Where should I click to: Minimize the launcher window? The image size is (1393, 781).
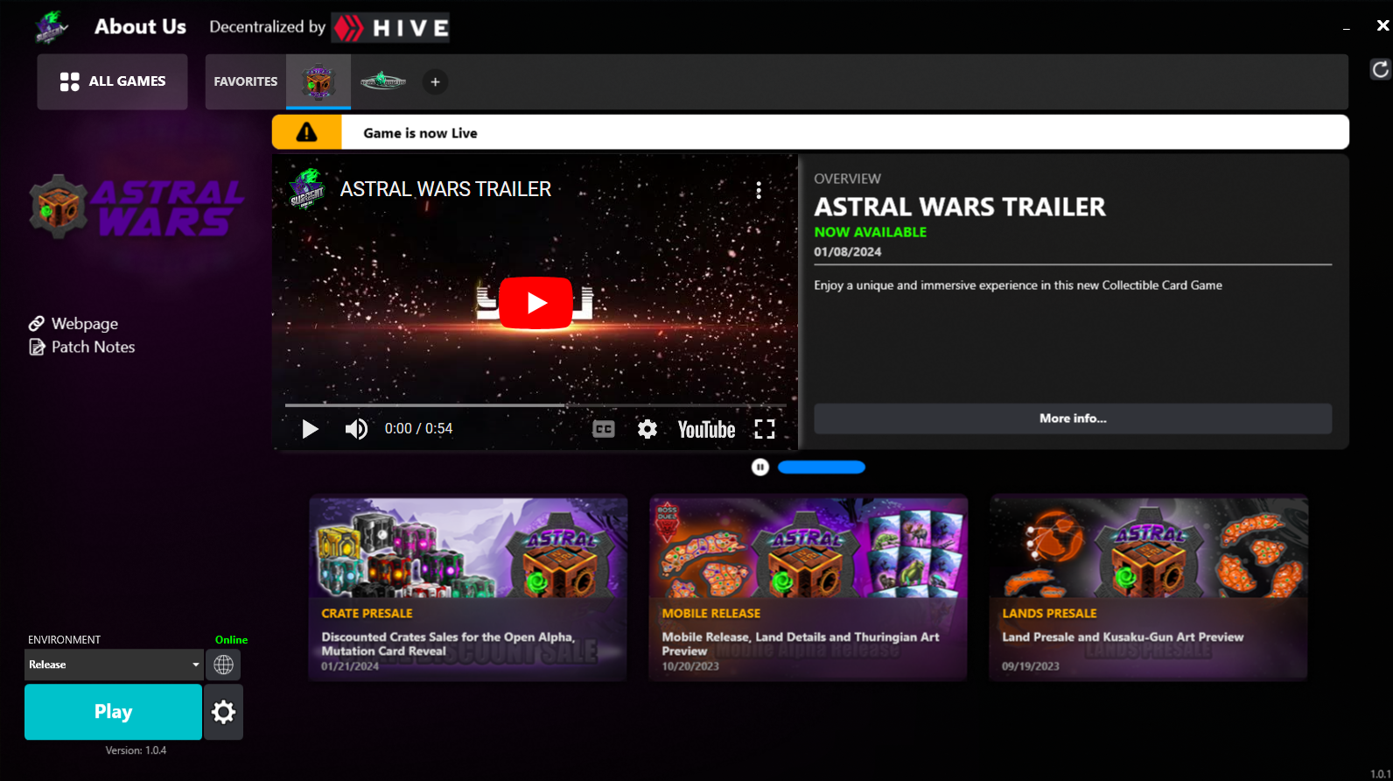[1347, 29]
